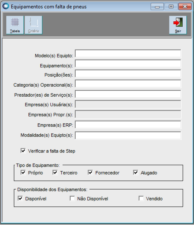Screen dimensions: 194x225
Task: Click the Empresa(s) Propr.(s) field
Action: tap(128, 114)
